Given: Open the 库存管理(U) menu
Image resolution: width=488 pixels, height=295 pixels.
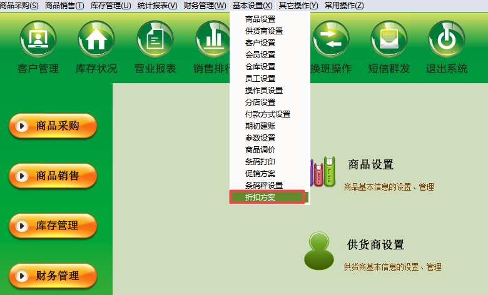Looking at the screenshot, I should tap(111, 6).
